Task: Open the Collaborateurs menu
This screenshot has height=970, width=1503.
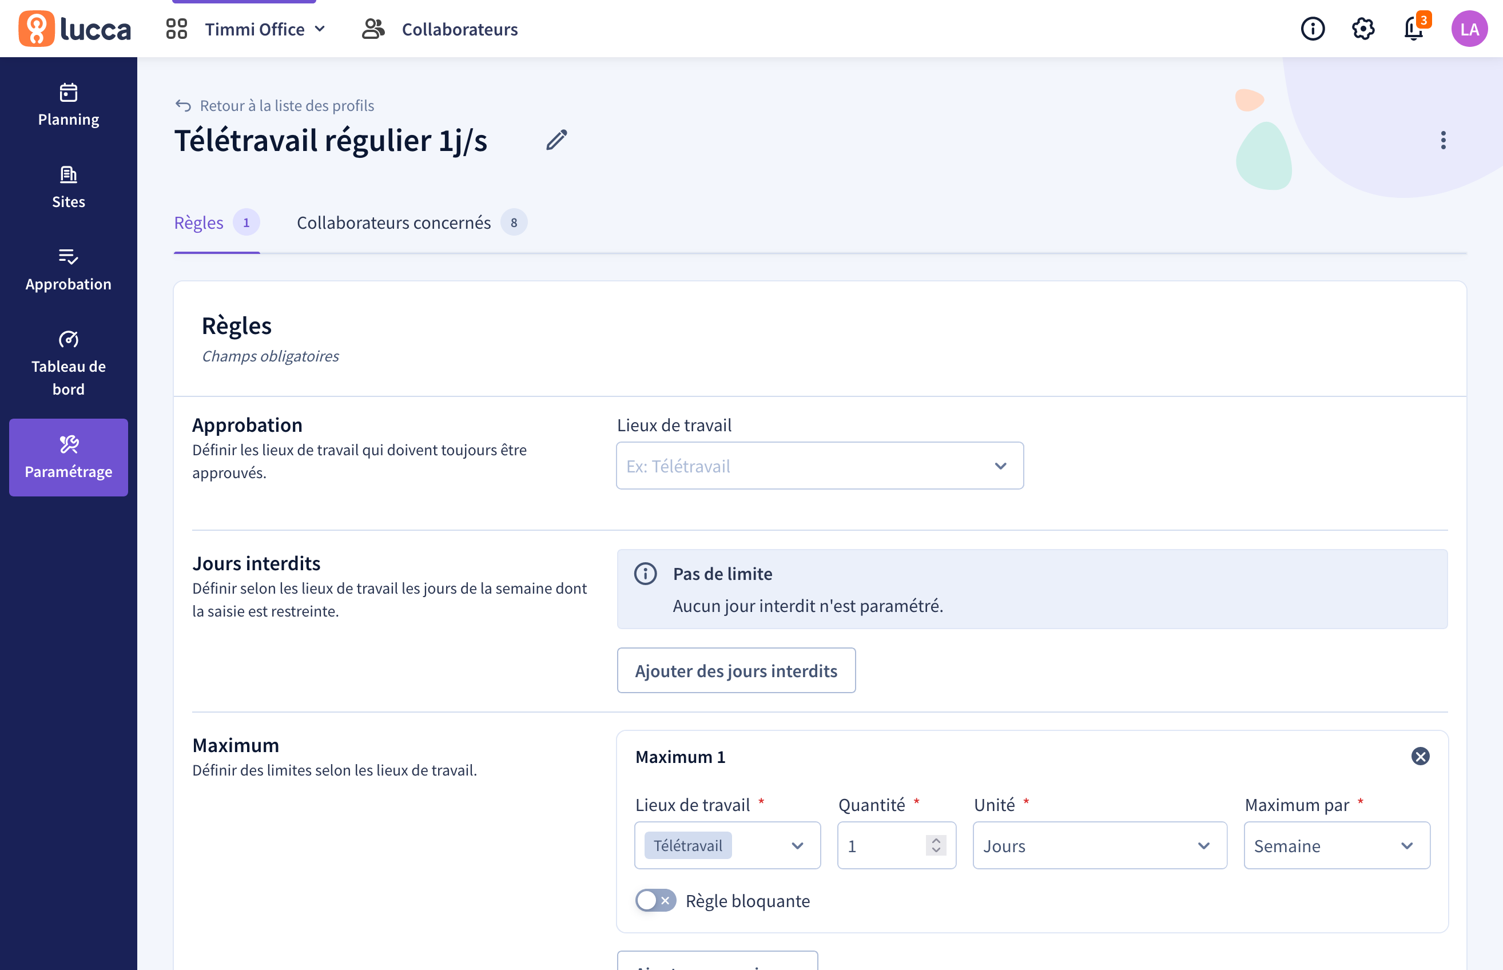Action: click(459, 29)
